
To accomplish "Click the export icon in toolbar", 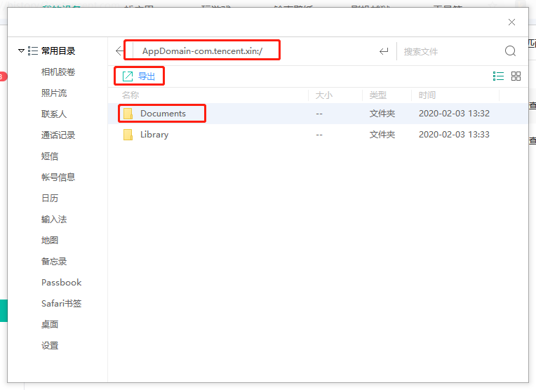I will tap(128, 76).
